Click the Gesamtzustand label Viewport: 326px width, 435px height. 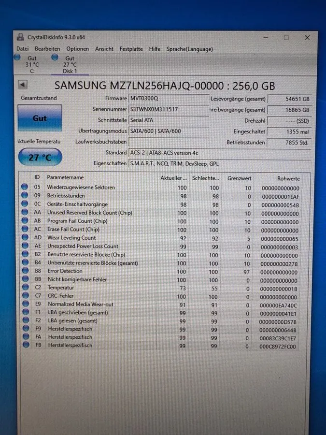click(39, 98)
